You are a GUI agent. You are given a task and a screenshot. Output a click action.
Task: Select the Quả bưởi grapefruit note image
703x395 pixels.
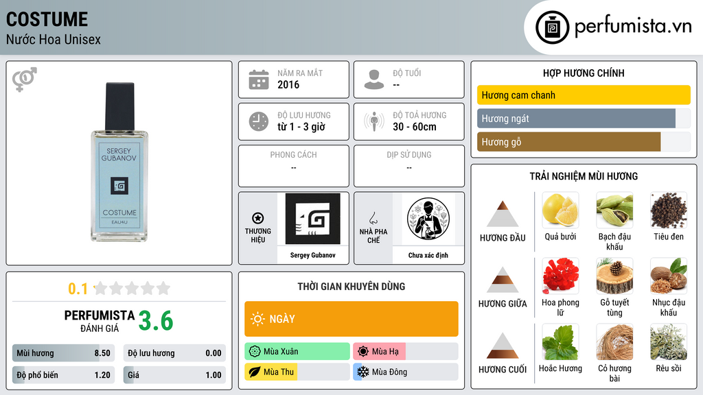tap(560, 210)
